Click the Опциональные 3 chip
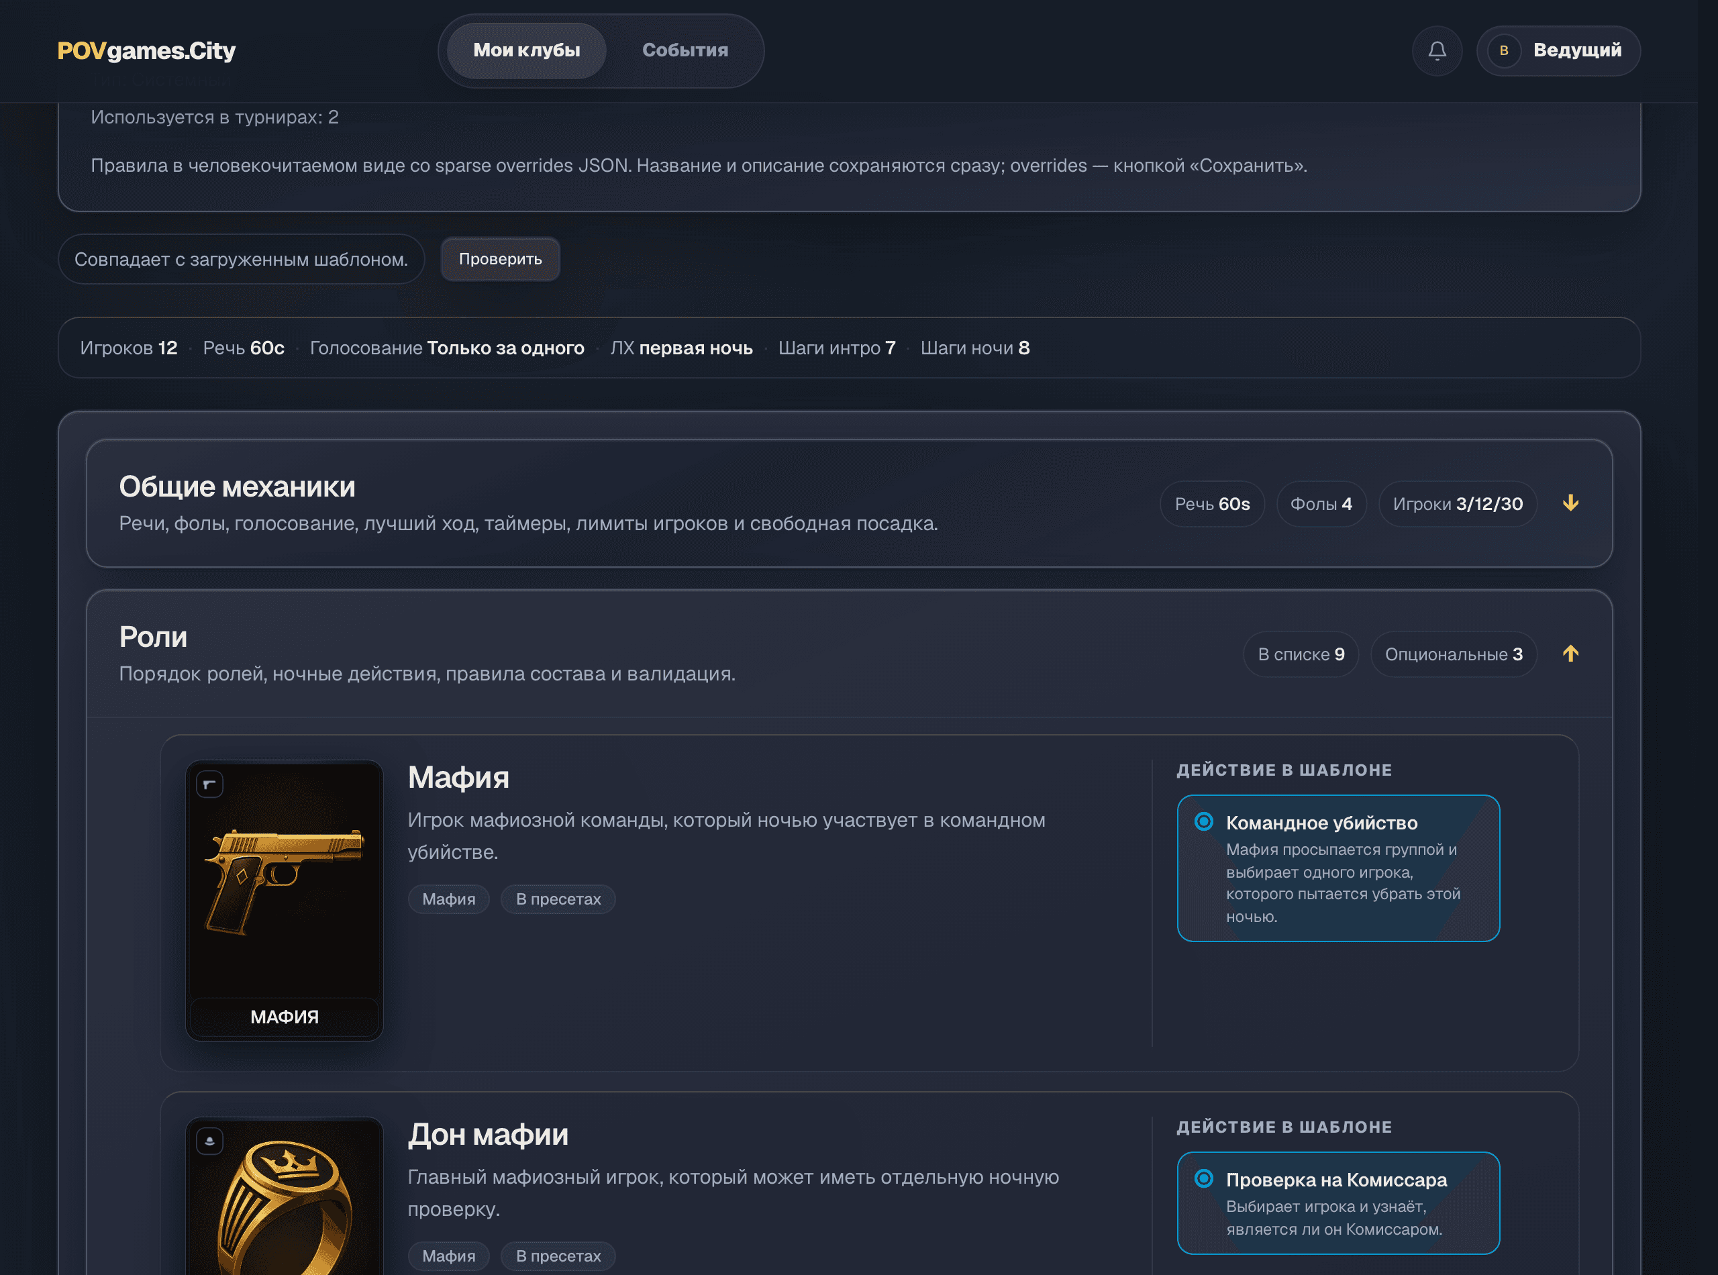This screenshot has width=1718, height=1275. click(x=1452, y=654)
